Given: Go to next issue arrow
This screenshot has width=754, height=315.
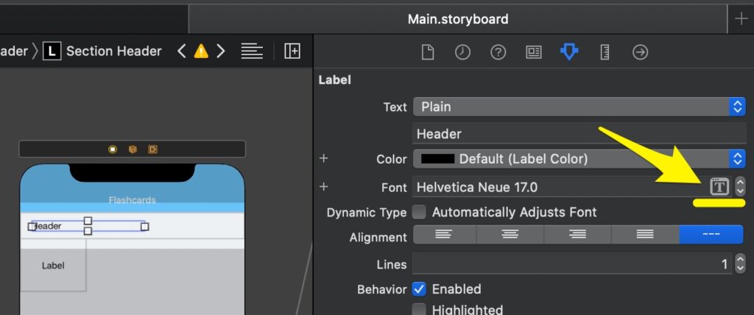Looking at the screenshot, I should 220,51.
